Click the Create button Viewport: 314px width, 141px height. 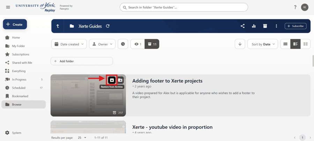pyautogui.click(x=15, y=24)
